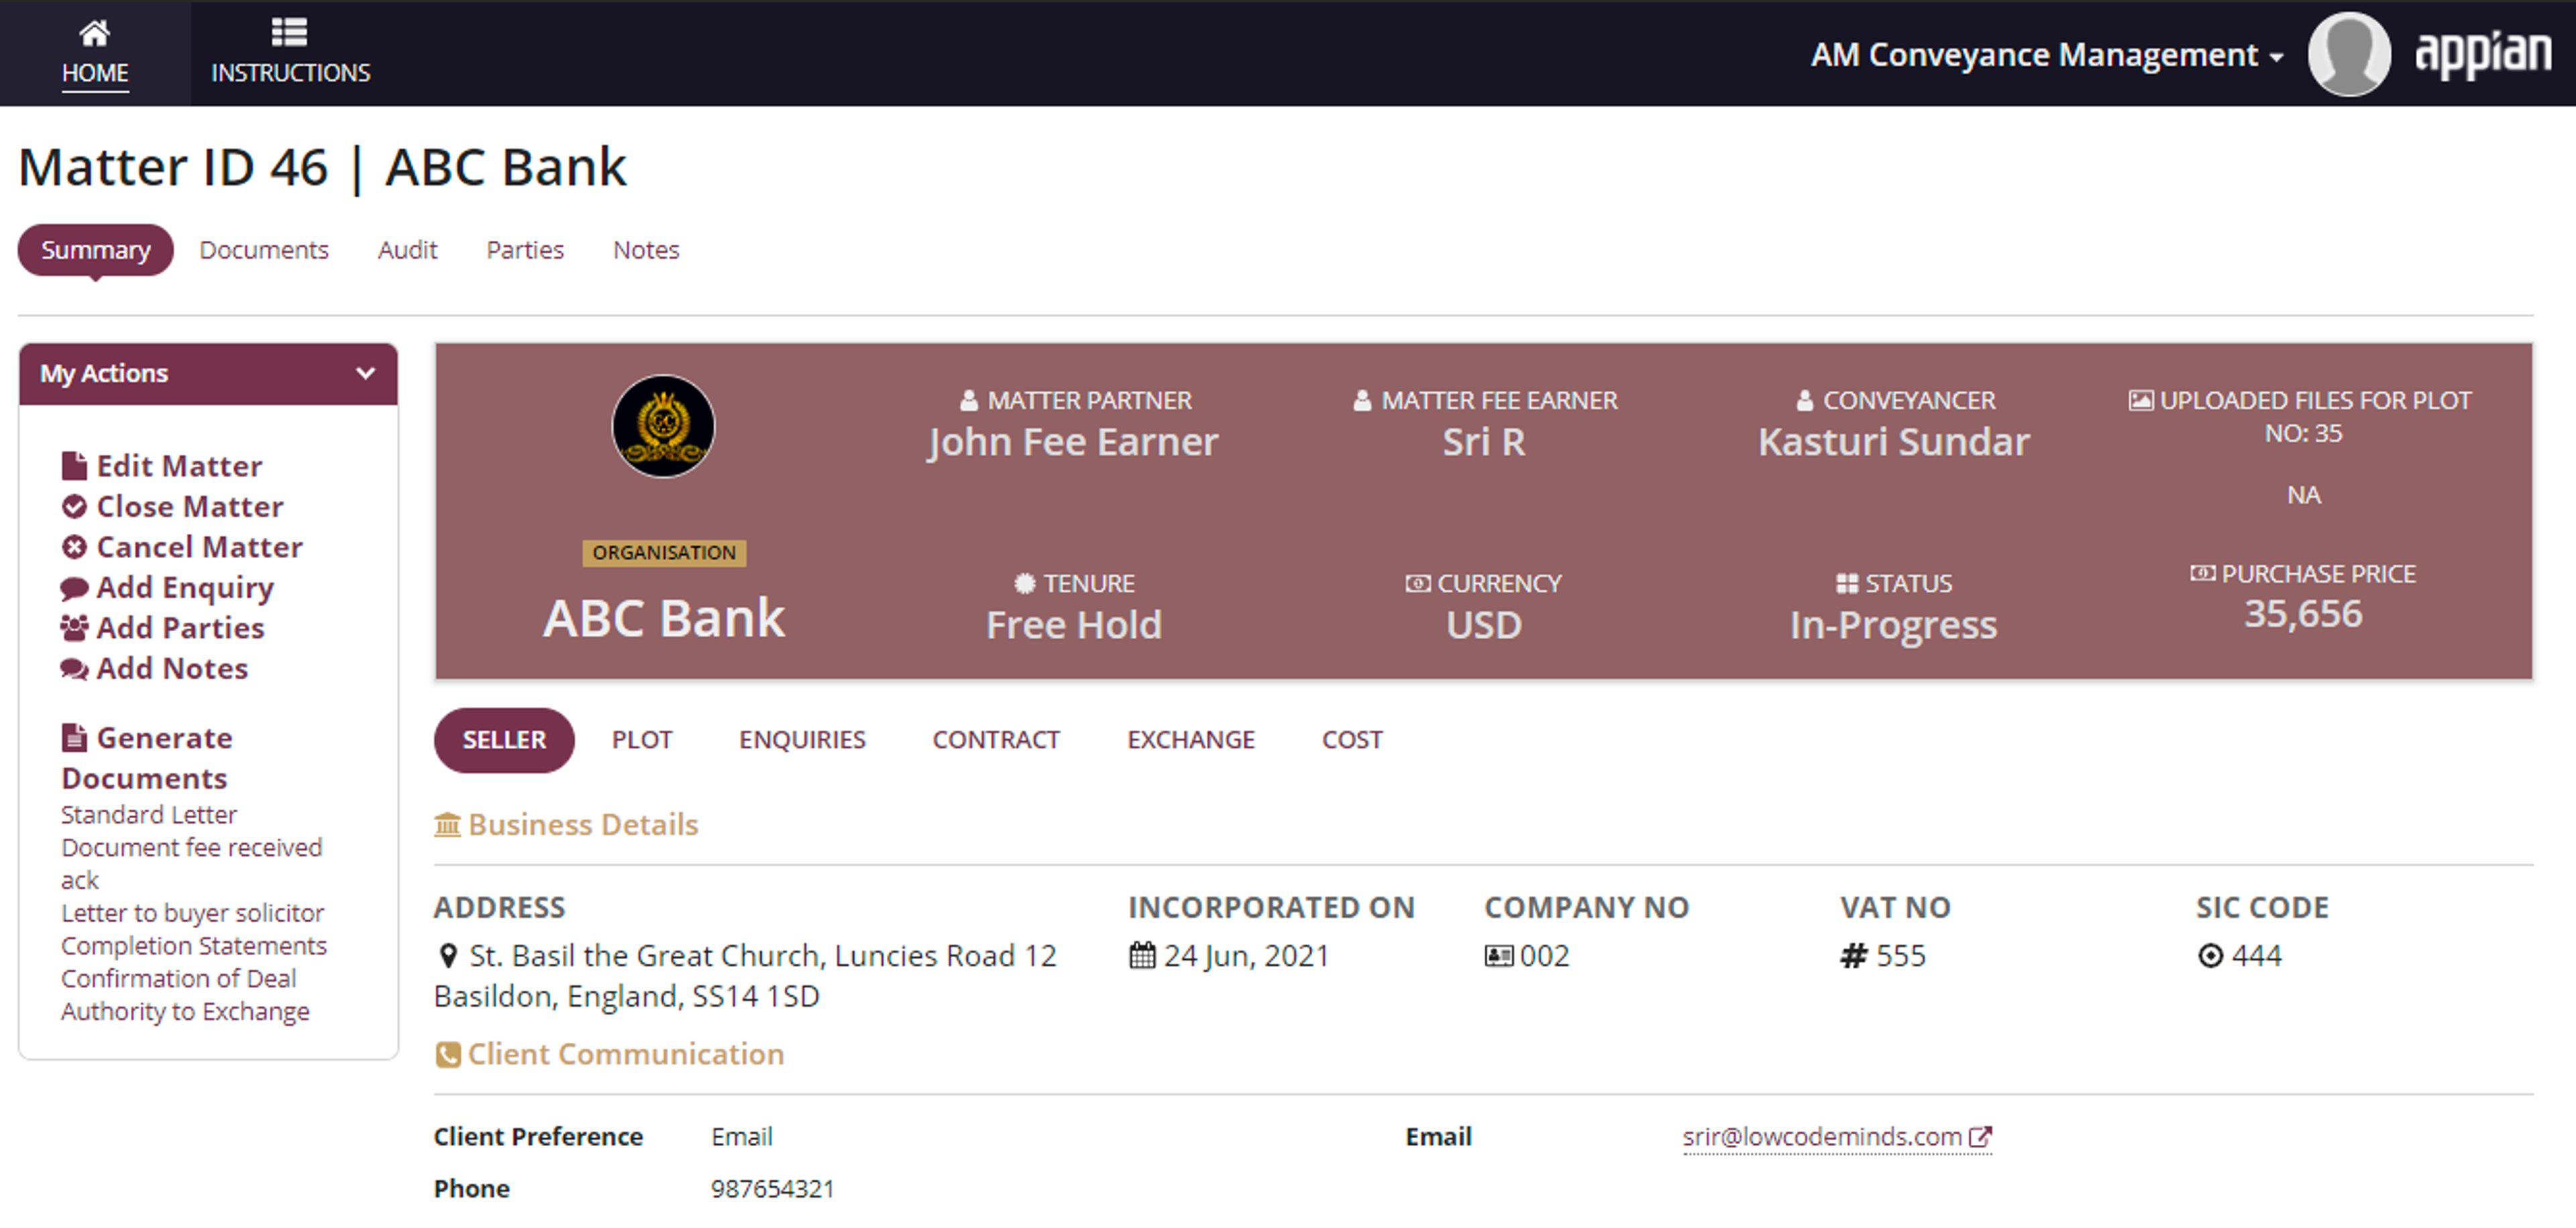This screenshot has width=2576, height=1228.
Task: Go to the HOME navigation item
Action: pos(95,53)
